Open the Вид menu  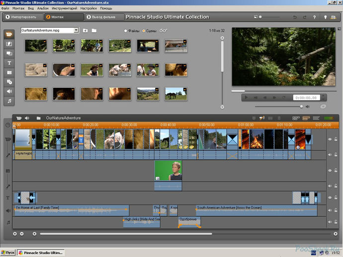click(31, 8)
